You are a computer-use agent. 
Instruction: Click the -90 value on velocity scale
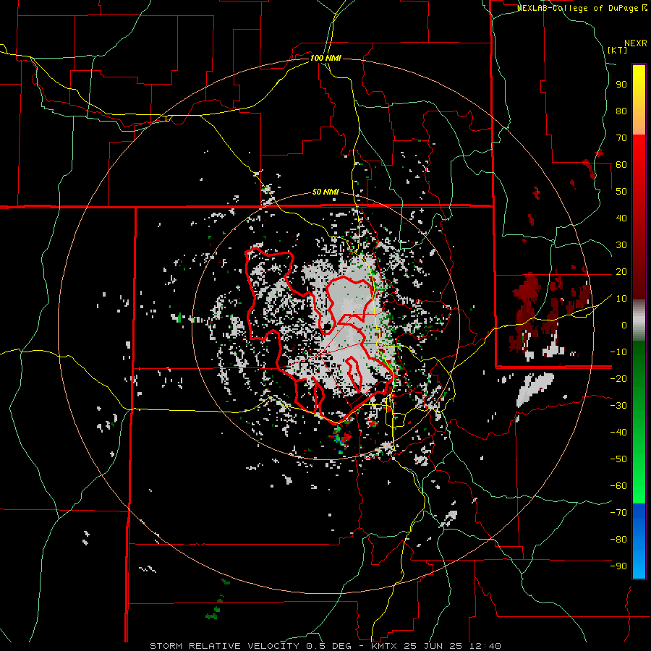[618, 566]
